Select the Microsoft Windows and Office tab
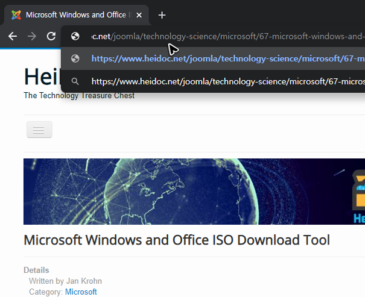The height and width of the screenshot is (297, 365). tap(77, 15)
